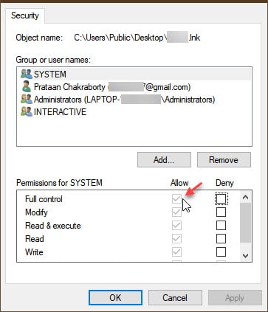Screen dimensions: 268x312
Task: Confirm with the OK button
Action: click(x=115, y=298)
